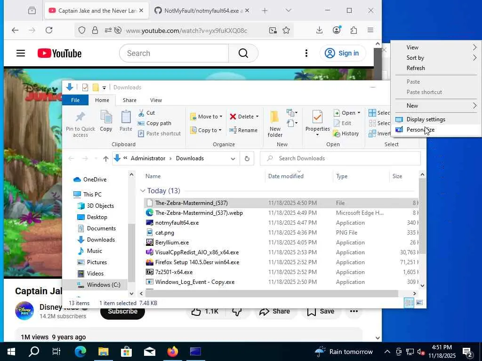Screen dimensions: 482x361
Task: Click Pin to Quick access icon
Action: tap(80, 117)
